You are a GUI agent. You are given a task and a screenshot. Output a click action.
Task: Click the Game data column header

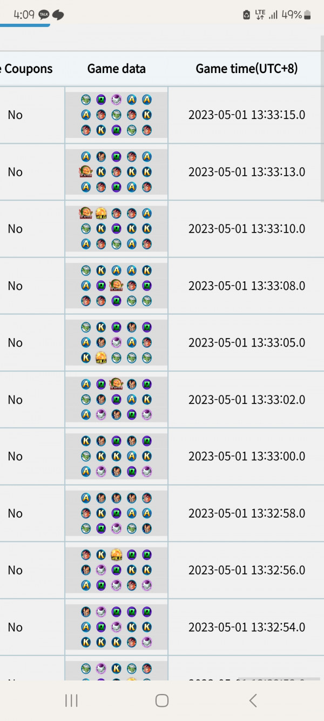(x=116, y=69)
